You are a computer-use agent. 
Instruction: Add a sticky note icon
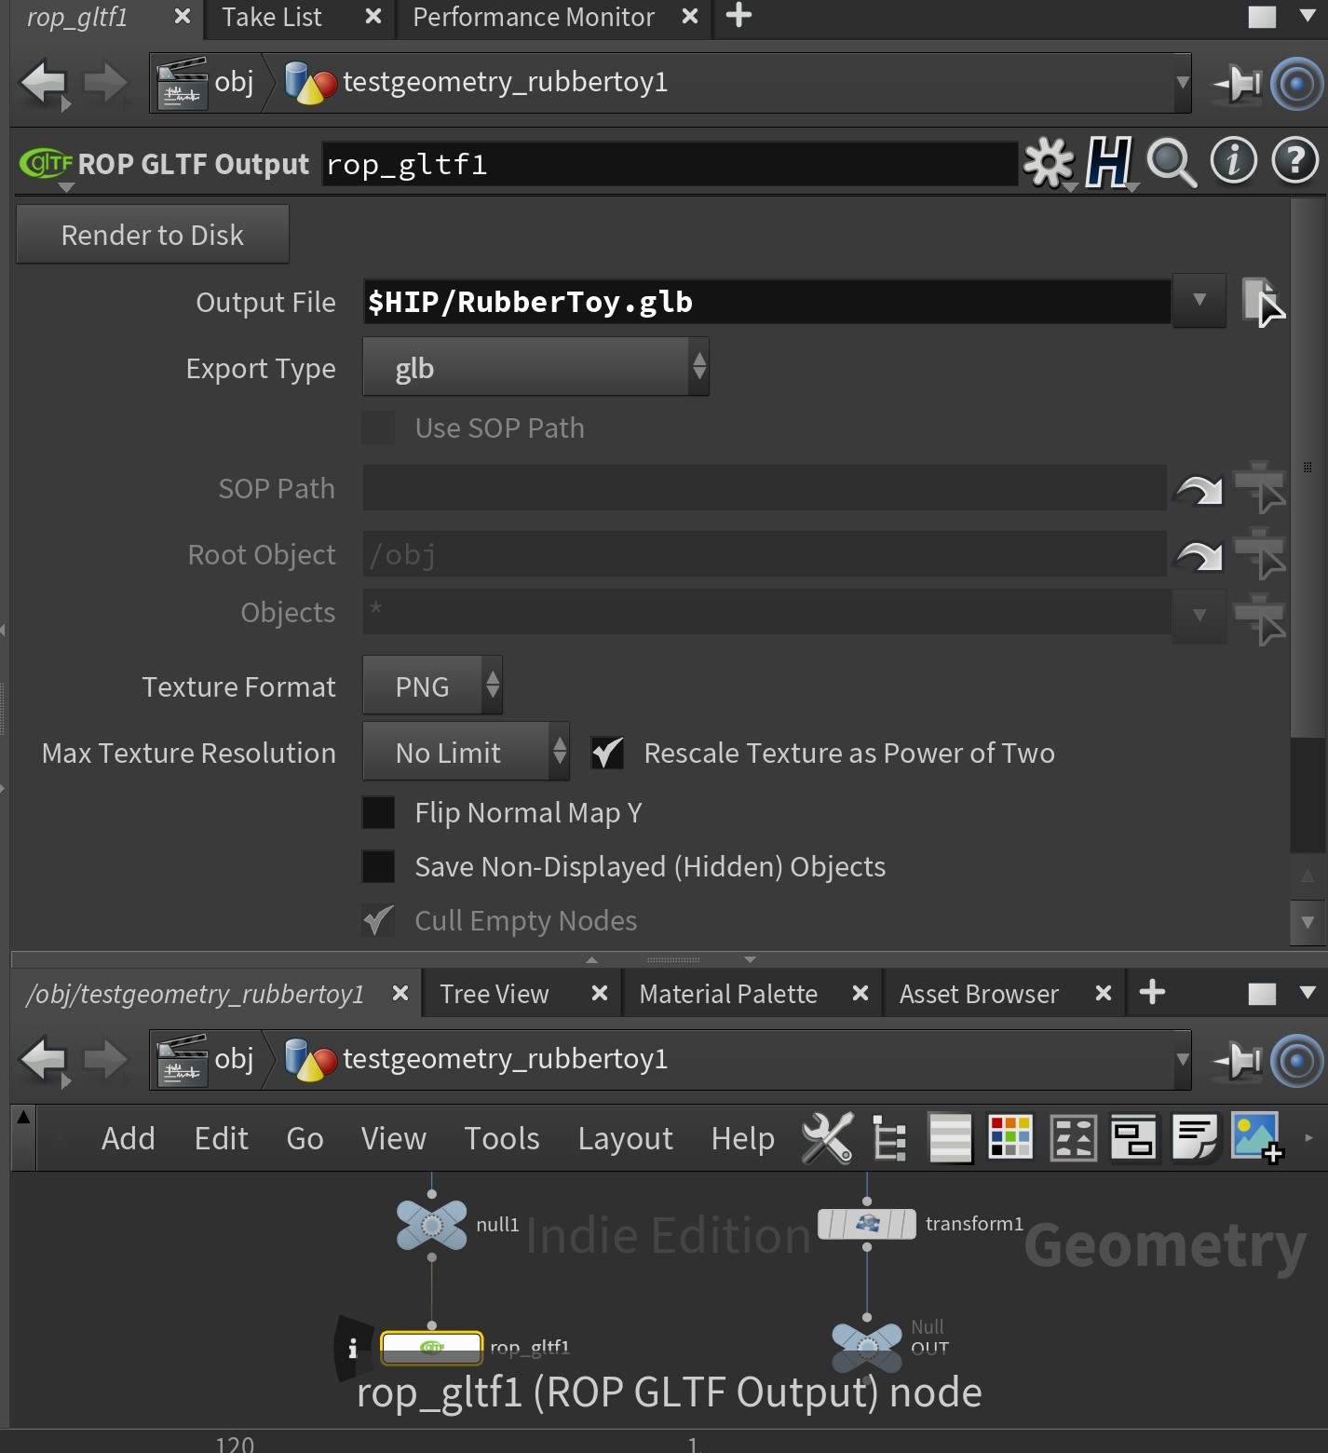(1195, 1137)
